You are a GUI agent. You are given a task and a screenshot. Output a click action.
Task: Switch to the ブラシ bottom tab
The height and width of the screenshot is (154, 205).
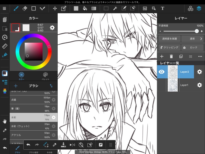coord(17,150)
